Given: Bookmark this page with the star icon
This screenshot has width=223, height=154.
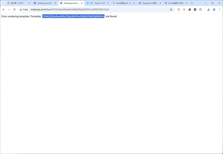Looking at the screenshot, I should tap(171, 9).
